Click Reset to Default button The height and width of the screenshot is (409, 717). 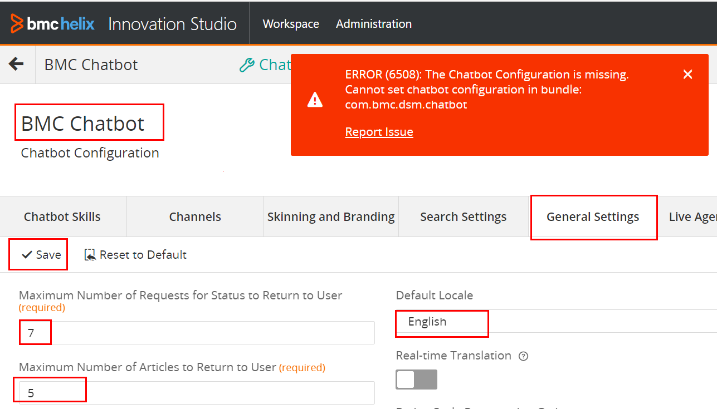[x=135, y=255]
